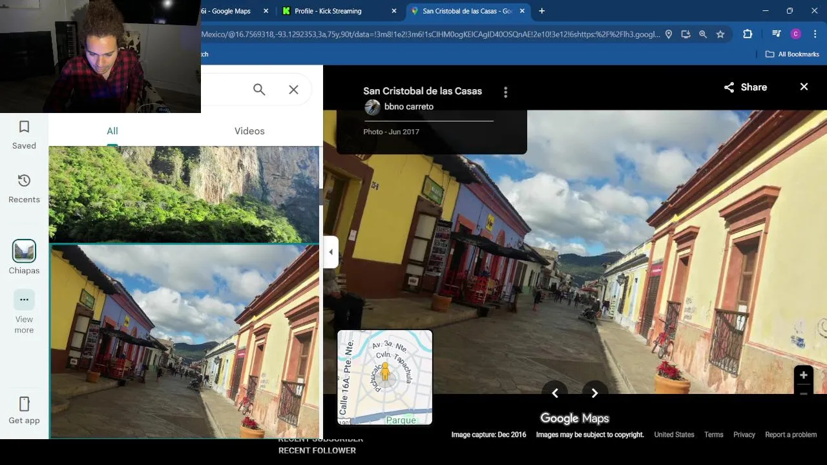Screen dimensions: 827x465
Task: Close the Kick Streaming browser tab
Action: coord(394,11)
